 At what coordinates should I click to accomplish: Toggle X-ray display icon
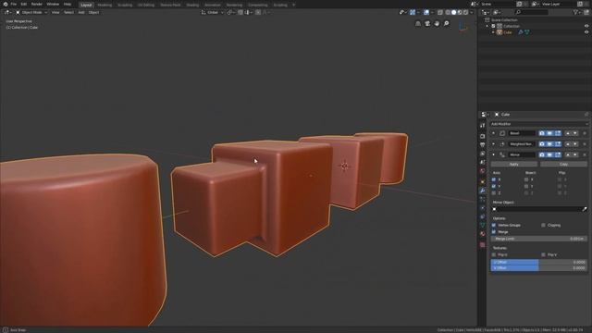pos(440,12)
